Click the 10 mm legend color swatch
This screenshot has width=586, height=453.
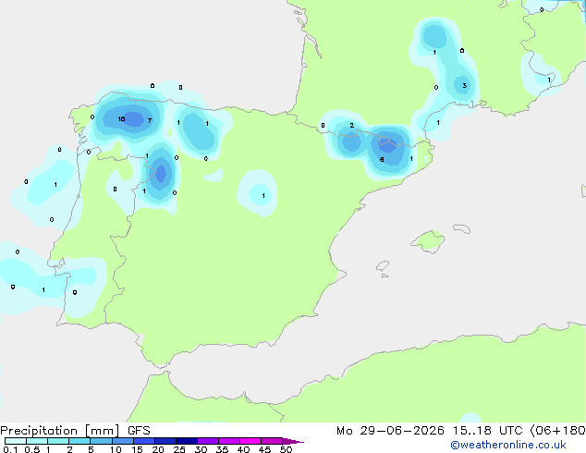coord(122,441)
